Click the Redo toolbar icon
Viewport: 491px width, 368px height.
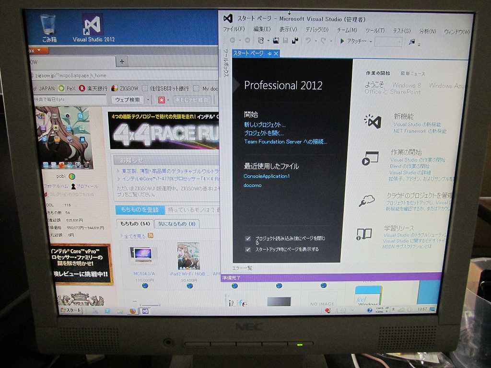point(324,41)
